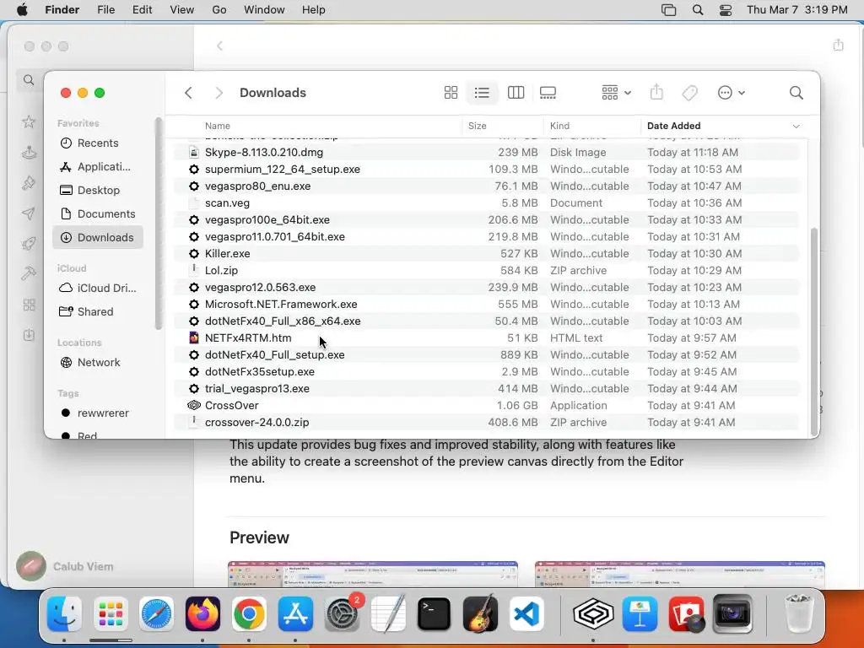The width and height of the screenshot is (864, 648).
Task: Open Finder from the Dock
Action: [x=64, y=614]
